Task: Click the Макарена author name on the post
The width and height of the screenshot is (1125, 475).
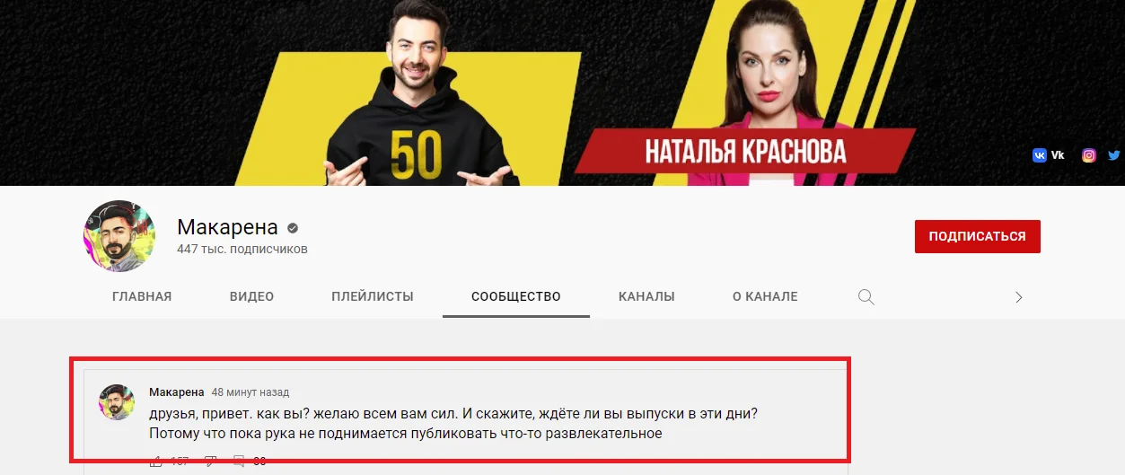Action: tap(176, 392)
